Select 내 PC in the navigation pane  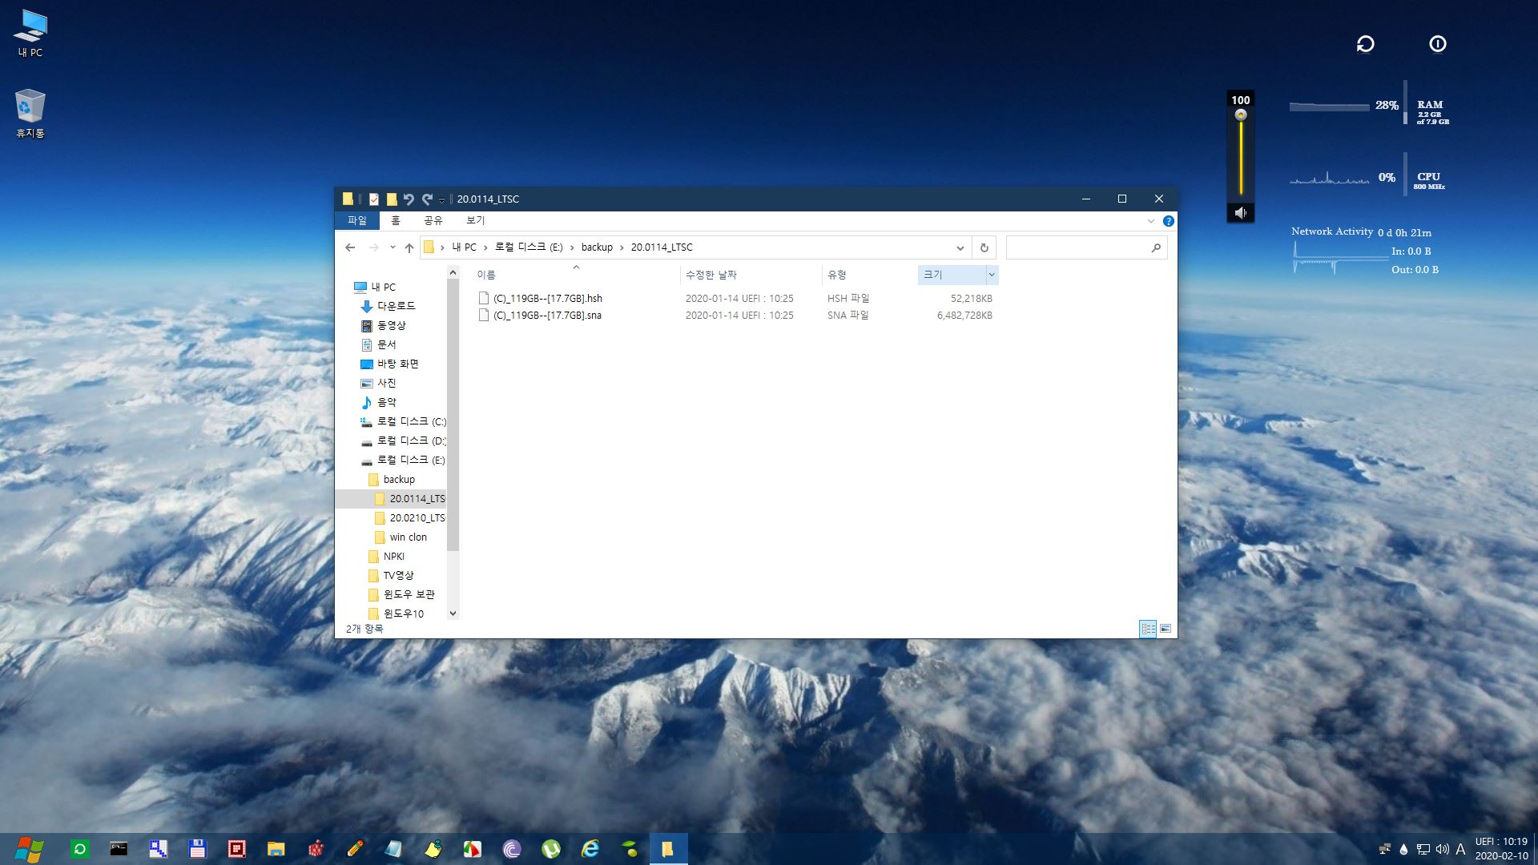coord(383,287)
